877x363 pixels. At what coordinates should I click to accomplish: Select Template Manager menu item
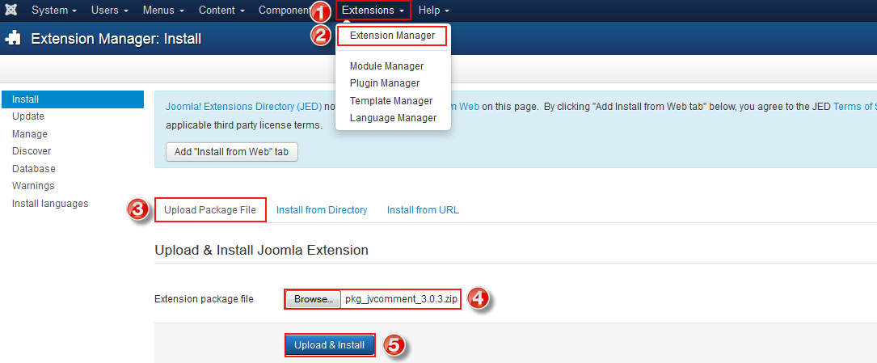coord(391,101)
